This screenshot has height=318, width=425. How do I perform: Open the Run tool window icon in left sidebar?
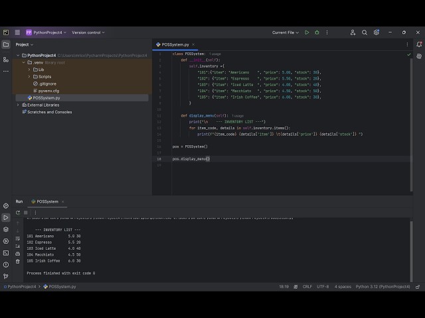(6, 217)
